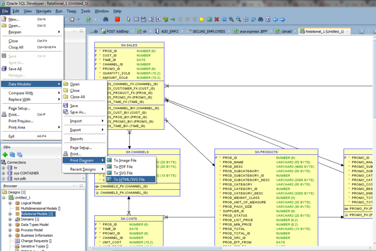Select the zoom-in magnifier icon on toolbar
The image size is (376, 251).
(231, 19)
